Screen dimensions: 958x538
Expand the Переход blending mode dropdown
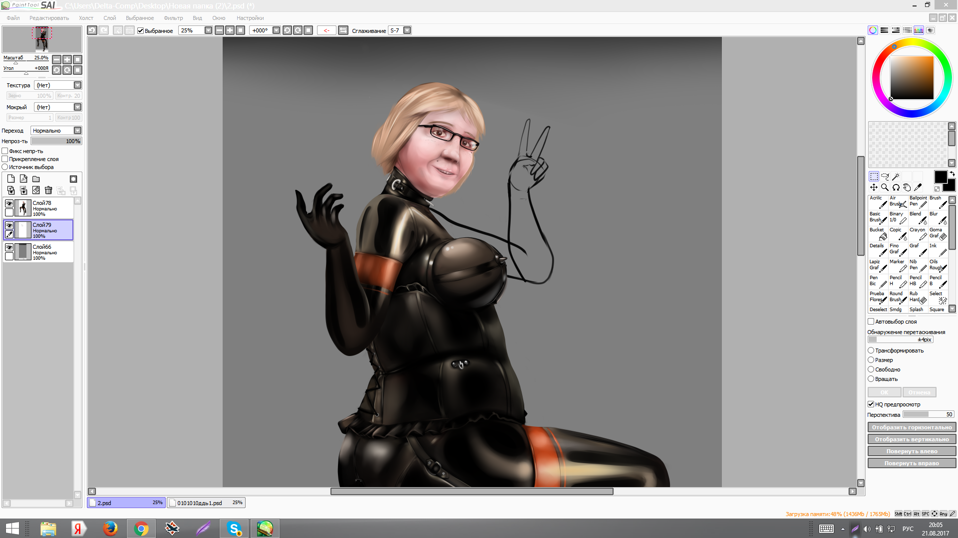tap(77, 131)
